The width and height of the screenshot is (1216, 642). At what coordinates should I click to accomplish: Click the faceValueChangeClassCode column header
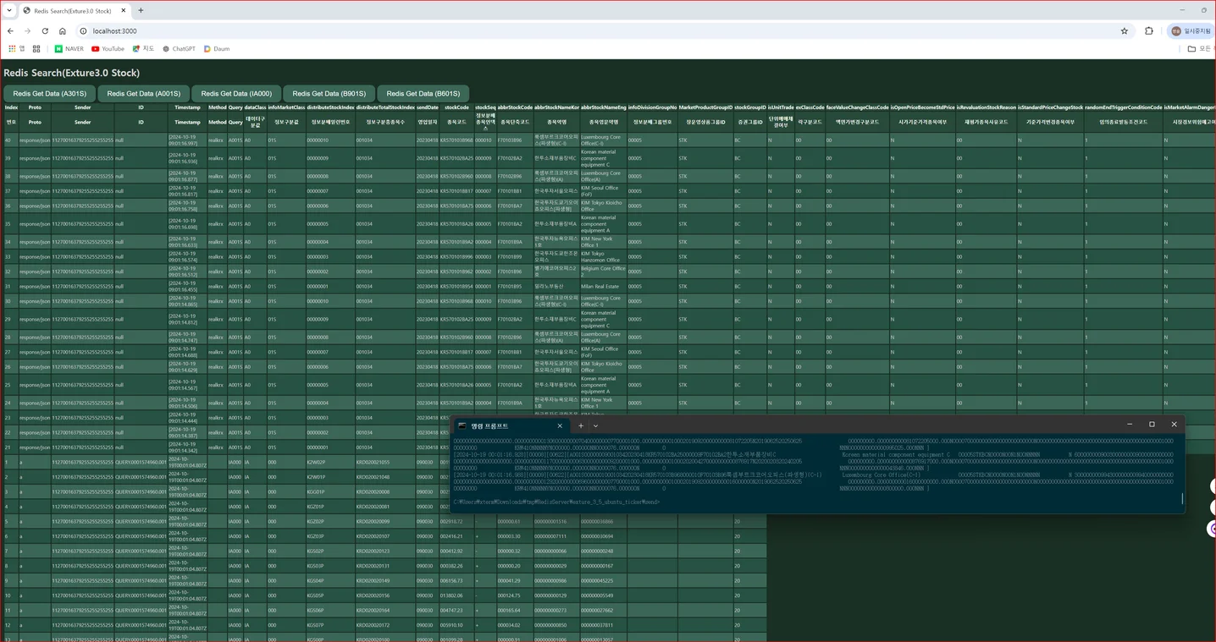click(857, 107)
